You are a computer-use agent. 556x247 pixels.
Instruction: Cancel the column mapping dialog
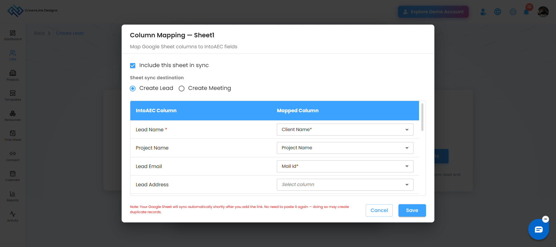(x=379, y=211)
